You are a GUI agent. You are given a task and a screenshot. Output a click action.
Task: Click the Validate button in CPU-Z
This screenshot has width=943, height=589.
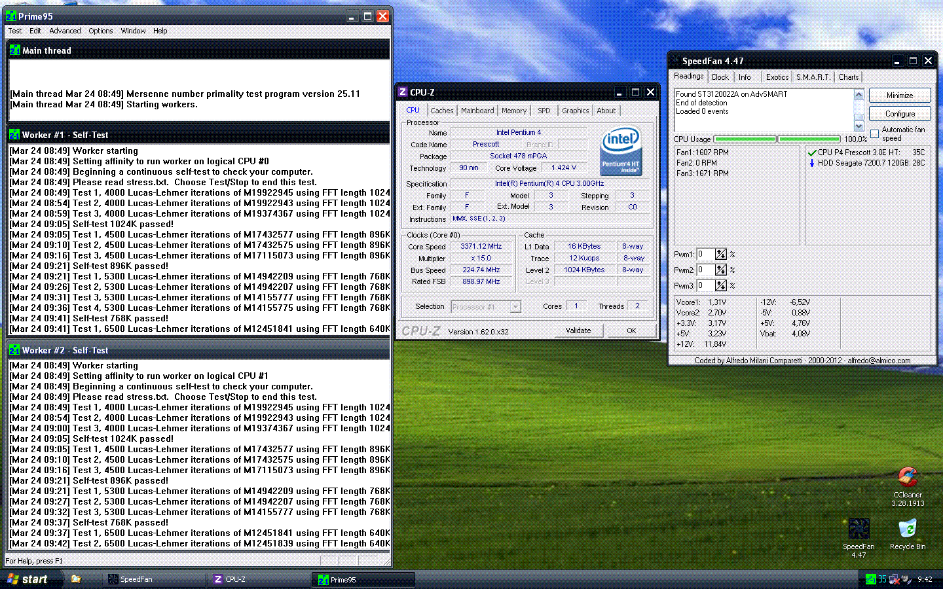click(x=578, y=330)
